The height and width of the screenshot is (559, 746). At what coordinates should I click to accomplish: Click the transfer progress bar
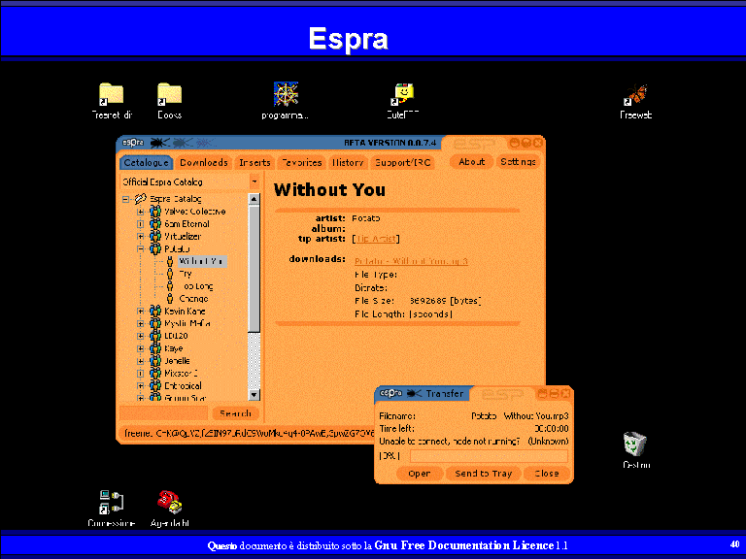click(x=489, y=456)
